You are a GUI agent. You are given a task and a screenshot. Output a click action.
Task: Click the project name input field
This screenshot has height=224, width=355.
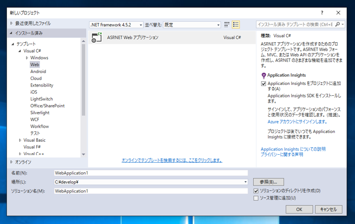tap(151, 173)
